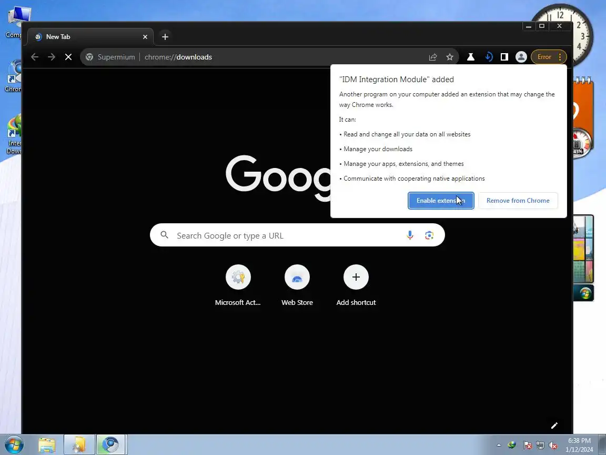Open the downloads toolbar icon
This screenshot has height=455, width=606.
coord(489,57)
